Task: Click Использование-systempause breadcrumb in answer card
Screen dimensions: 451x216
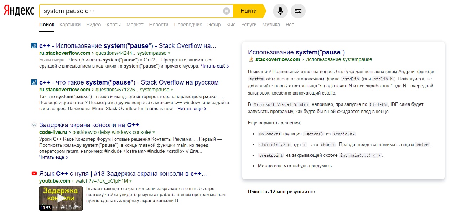Action: 339,59
